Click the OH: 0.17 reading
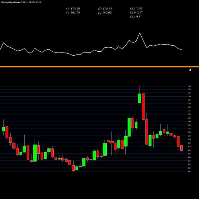199x199 pixels. point(136,12)
